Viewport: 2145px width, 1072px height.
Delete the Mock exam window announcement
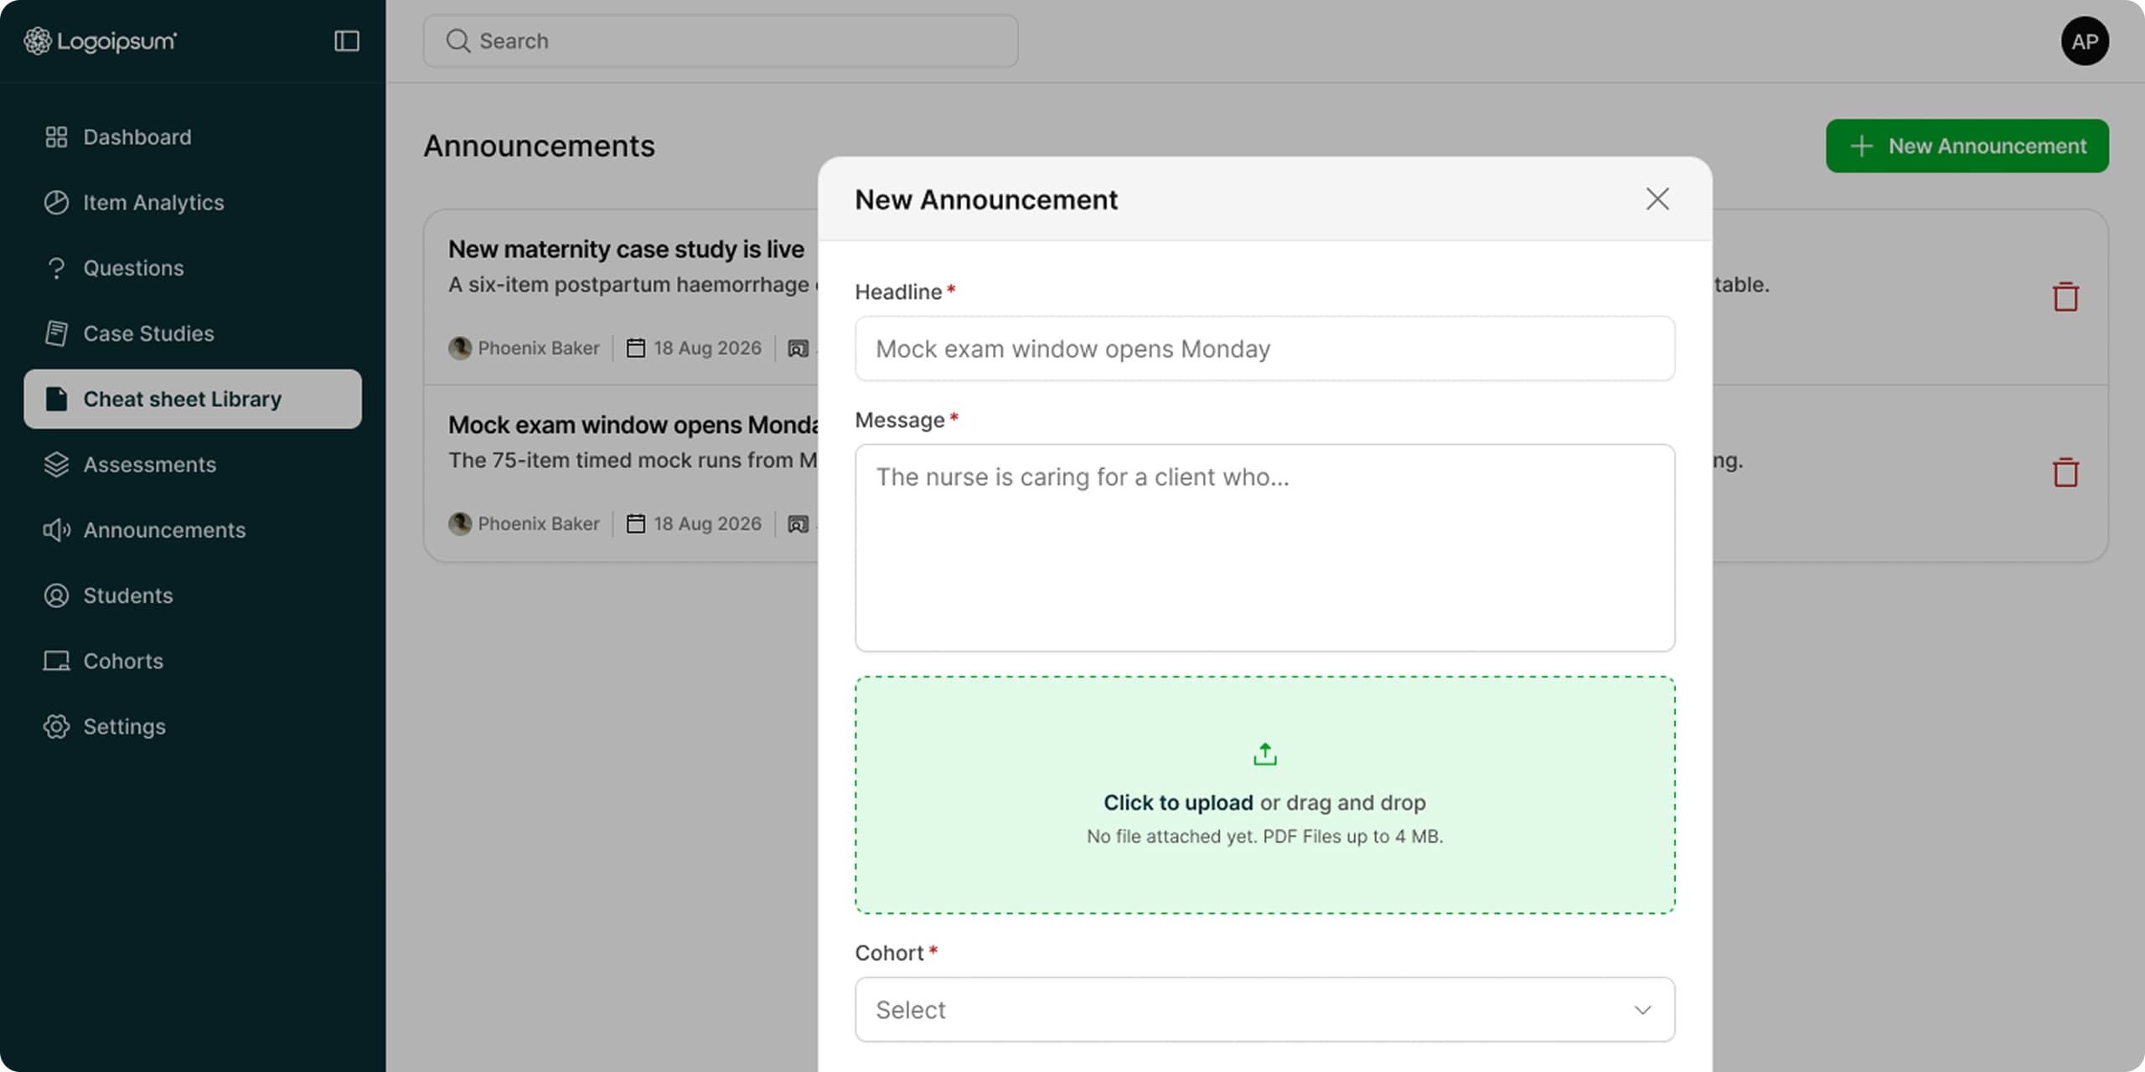click(2065, 472)
